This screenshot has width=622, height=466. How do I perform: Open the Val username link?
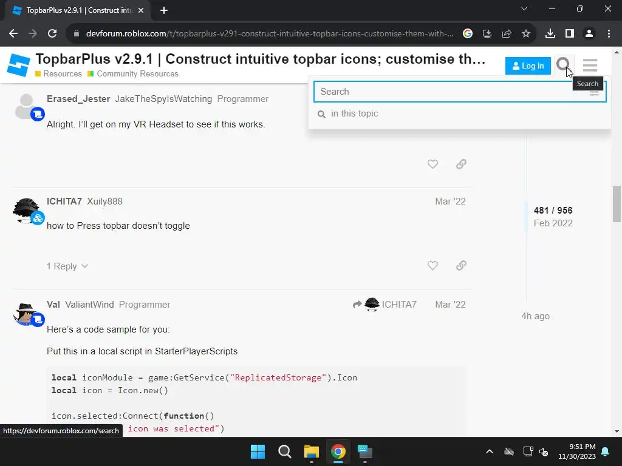(x=53, y=305)
